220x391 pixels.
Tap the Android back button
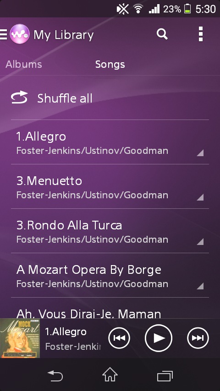pyautogui.click(x=55, y=375)
